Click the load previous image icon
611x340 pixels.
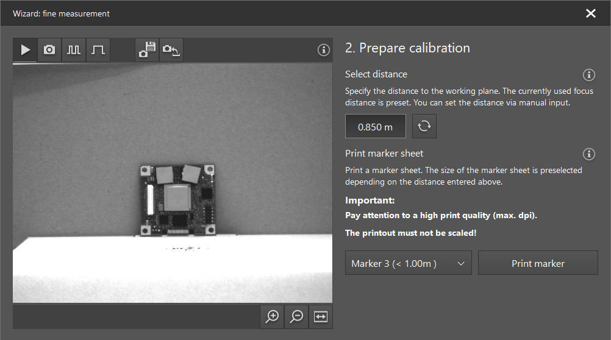(171, 50)
